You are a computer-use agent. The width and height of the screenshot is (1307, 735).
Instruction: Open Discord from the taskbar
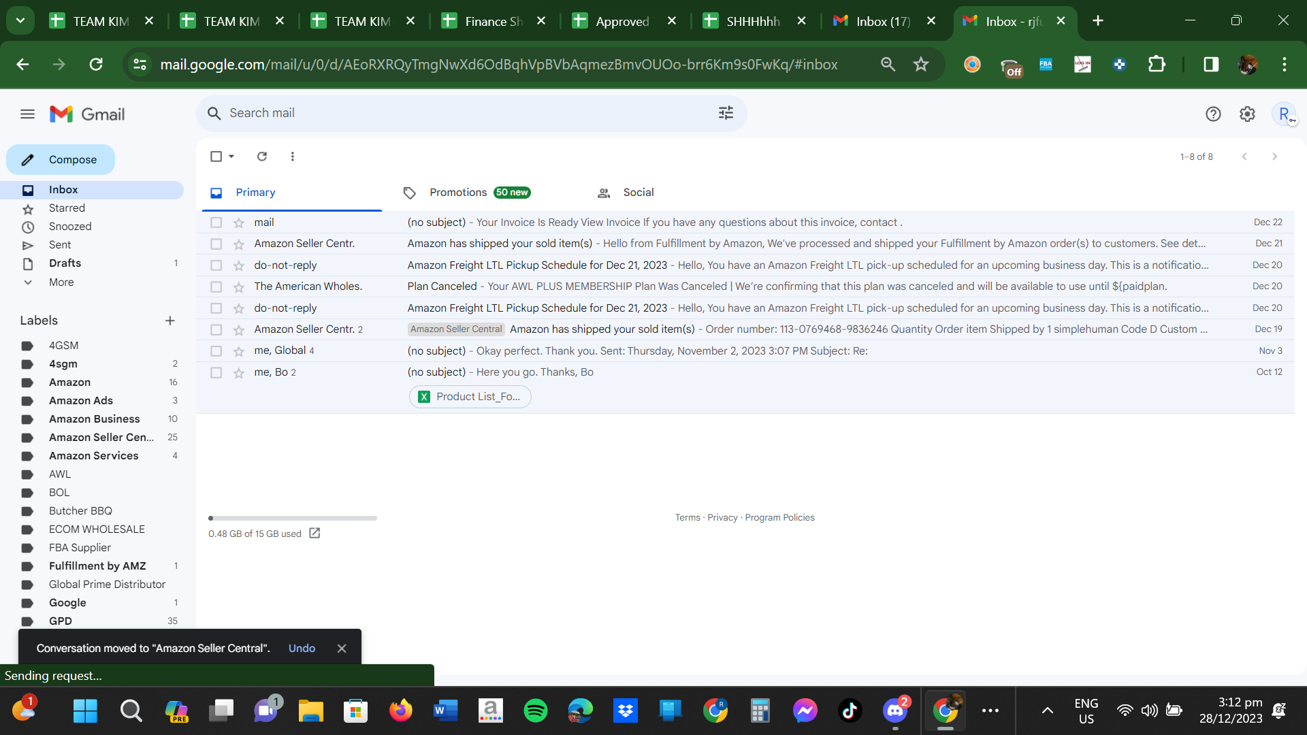895,711
